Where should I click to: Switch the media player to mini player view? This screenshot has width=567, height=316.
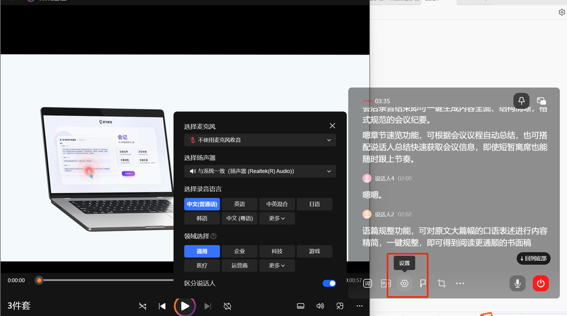point(340,306)
